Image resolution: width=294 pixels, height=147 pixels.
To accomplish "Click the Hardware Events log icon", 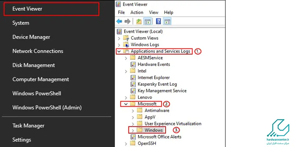I will [x=133, y=64].
